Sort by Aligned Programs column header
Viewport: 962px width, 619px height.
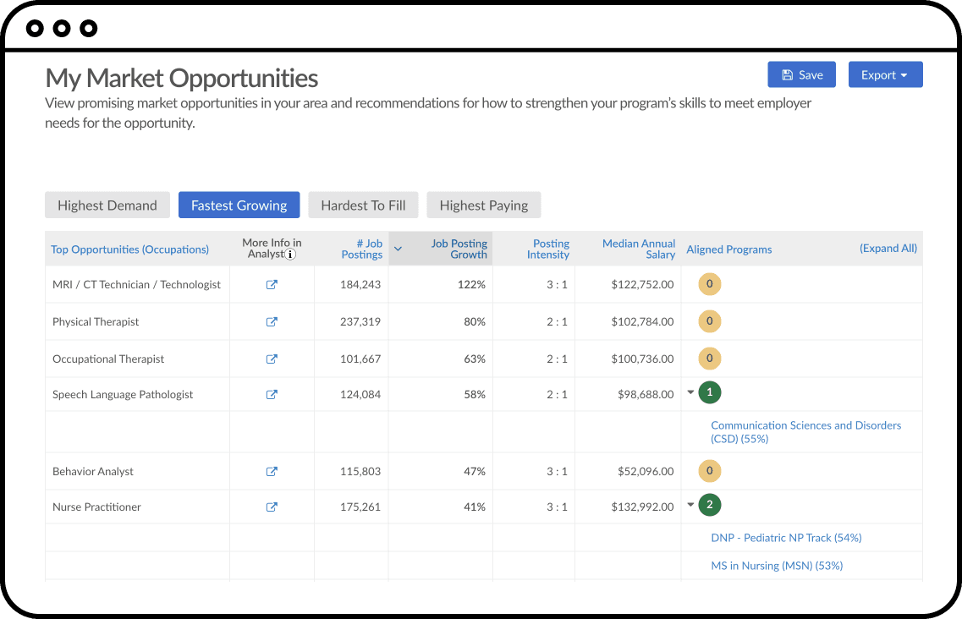(728, 249)
